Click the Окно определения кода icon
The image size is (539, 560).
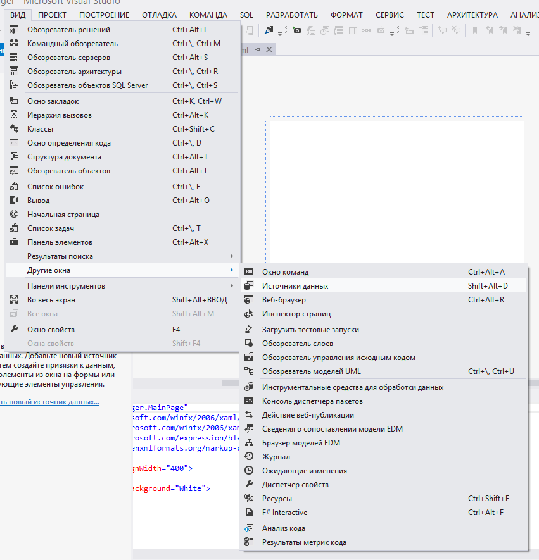click(14, 143)
